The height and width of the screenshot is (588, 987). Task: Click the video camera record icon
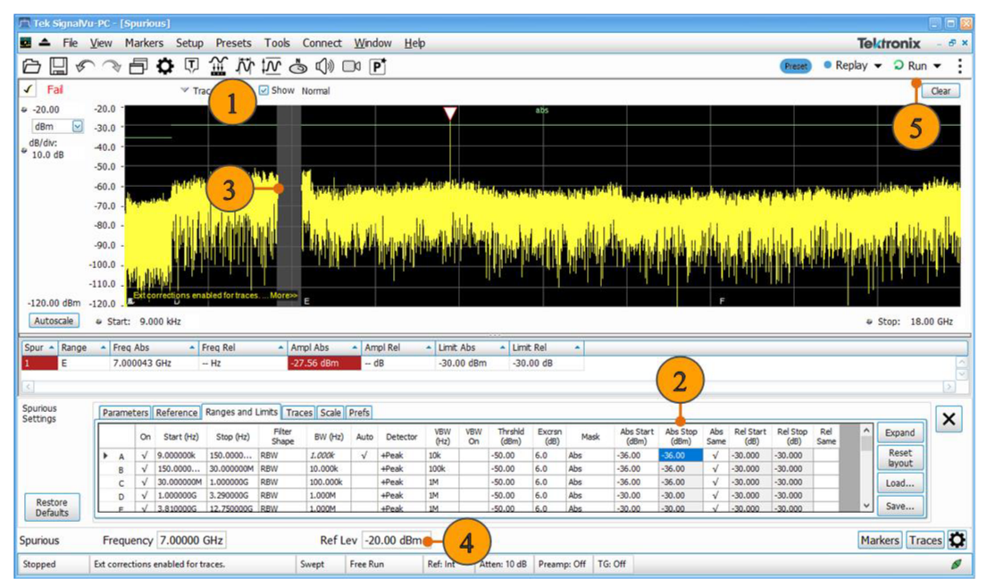pyautogui.click(x=351, y=66)
